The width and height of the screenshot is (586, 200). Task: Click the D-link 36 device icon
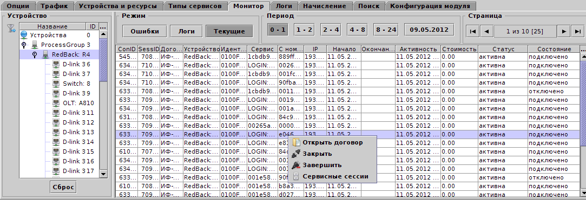pos(56,64)
